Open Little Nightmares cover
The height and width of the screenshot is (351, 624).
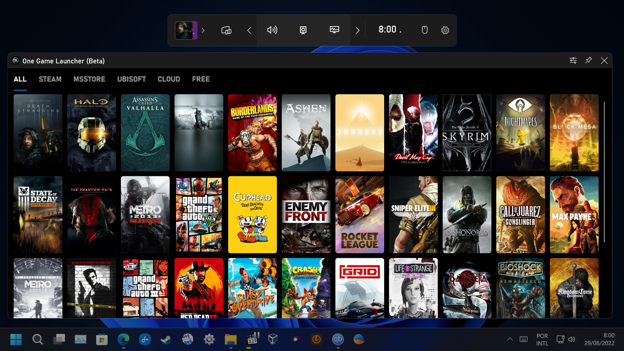tap(521, 133)
